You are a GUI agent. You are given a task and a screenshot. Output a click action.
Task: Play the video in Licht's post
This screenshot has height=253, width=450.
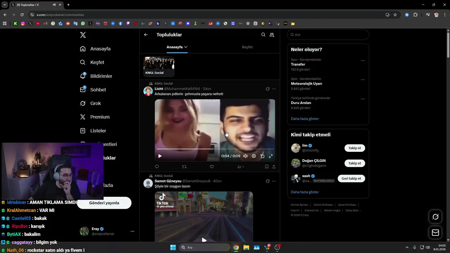tap(160, 156)
